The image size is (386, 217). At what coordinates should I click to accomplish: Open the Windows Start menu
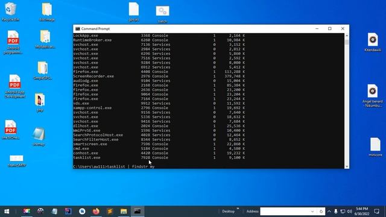tap(7, 212)
